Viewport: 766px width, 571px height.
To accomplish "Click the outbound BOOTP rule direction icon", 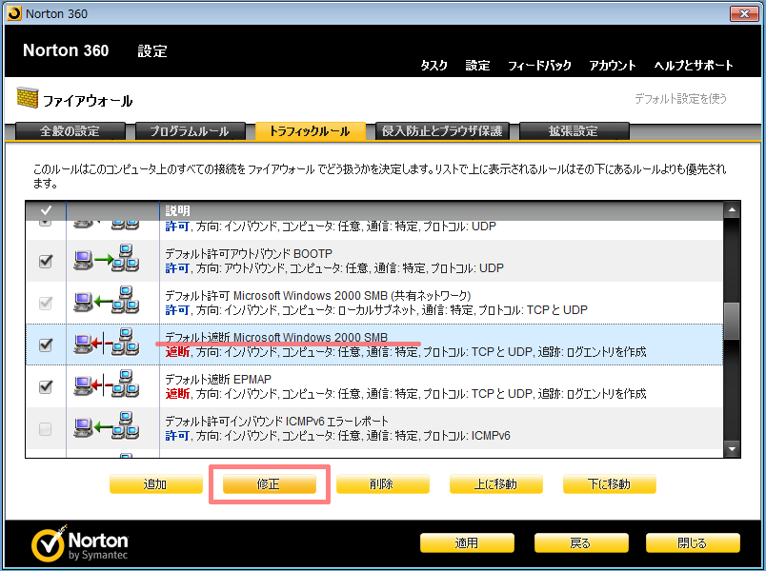I will pyautogui.click(x=106, y=261).
